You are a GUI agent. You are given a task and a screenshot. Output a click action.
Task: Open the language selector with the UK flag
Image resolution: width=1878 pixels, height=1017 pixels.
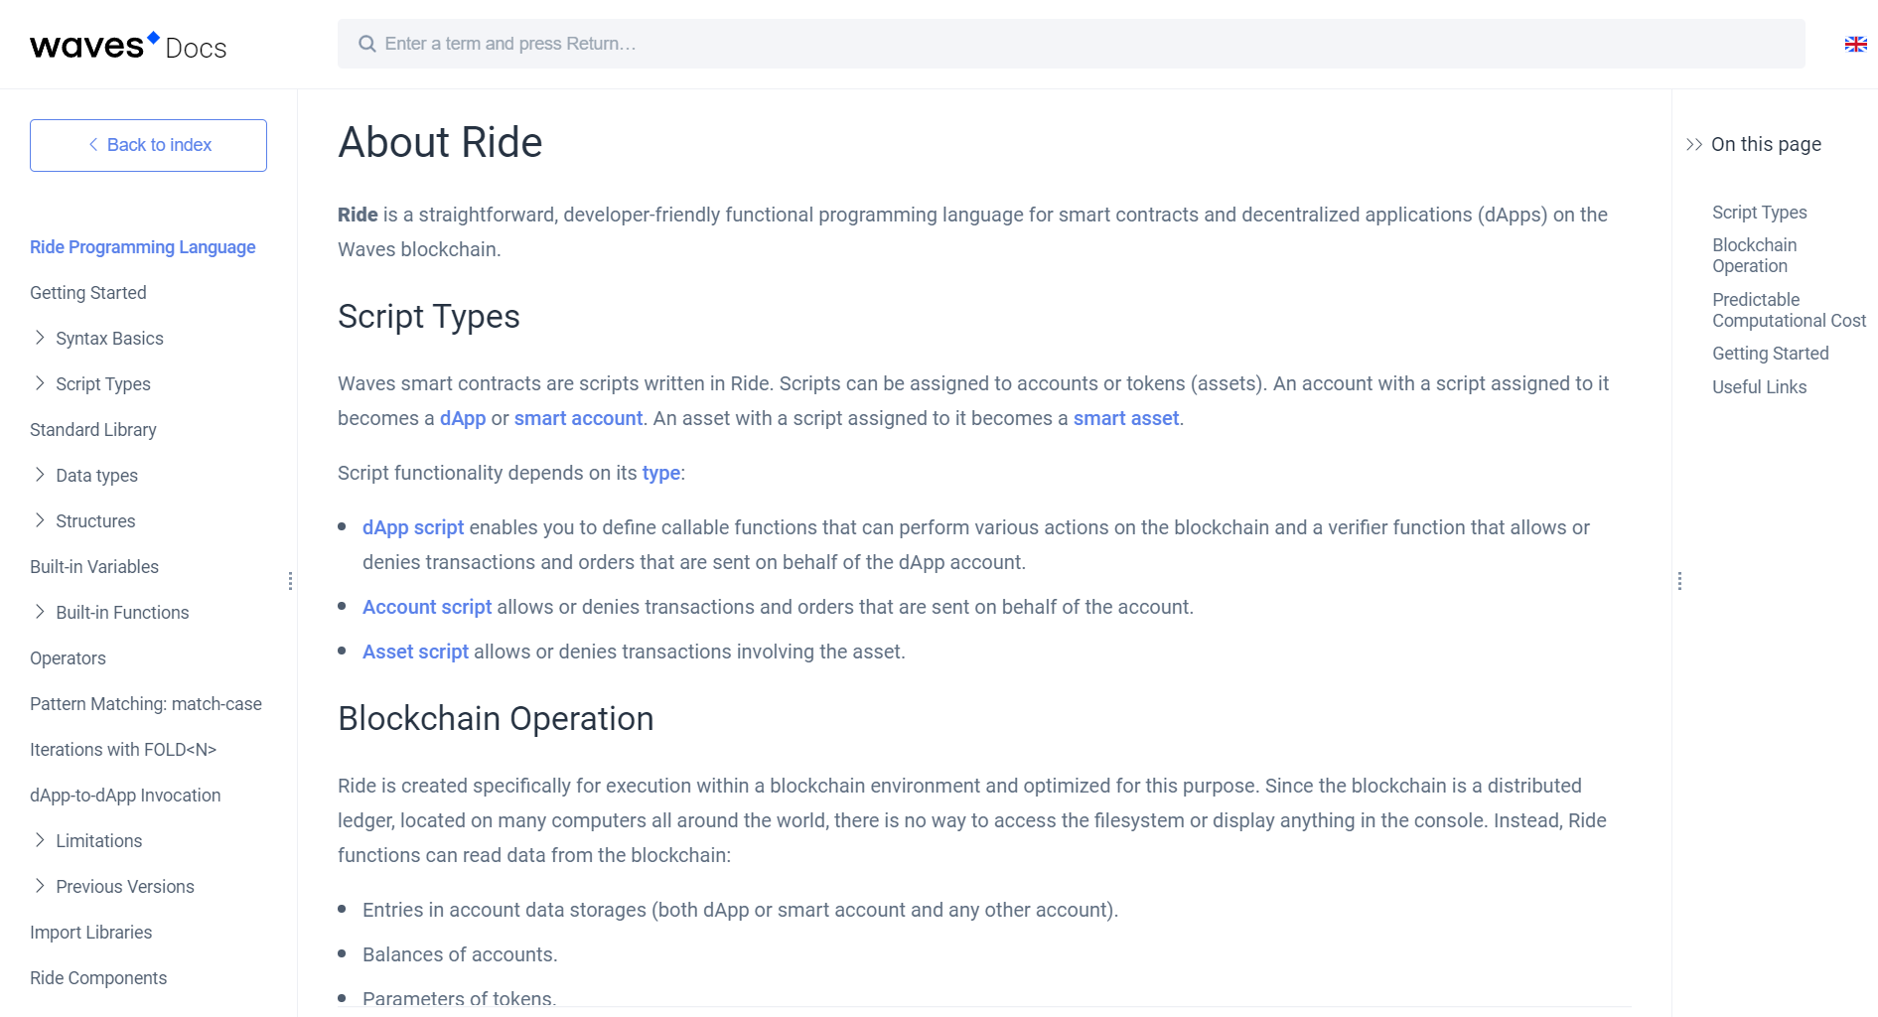tap(1855, 44)
